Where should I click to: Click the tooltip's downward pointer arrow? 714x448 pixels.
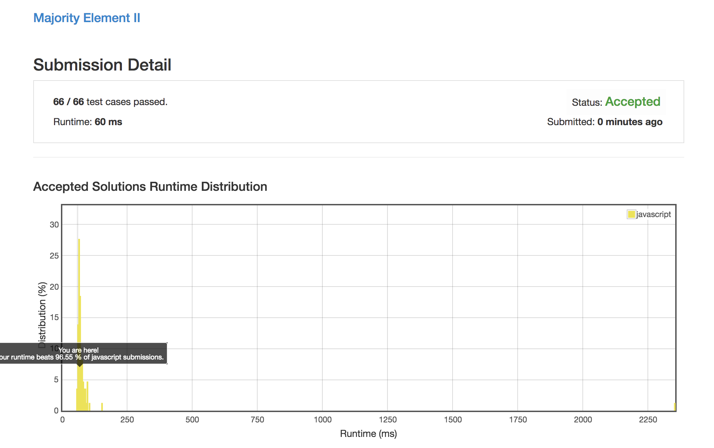(80, 365)
